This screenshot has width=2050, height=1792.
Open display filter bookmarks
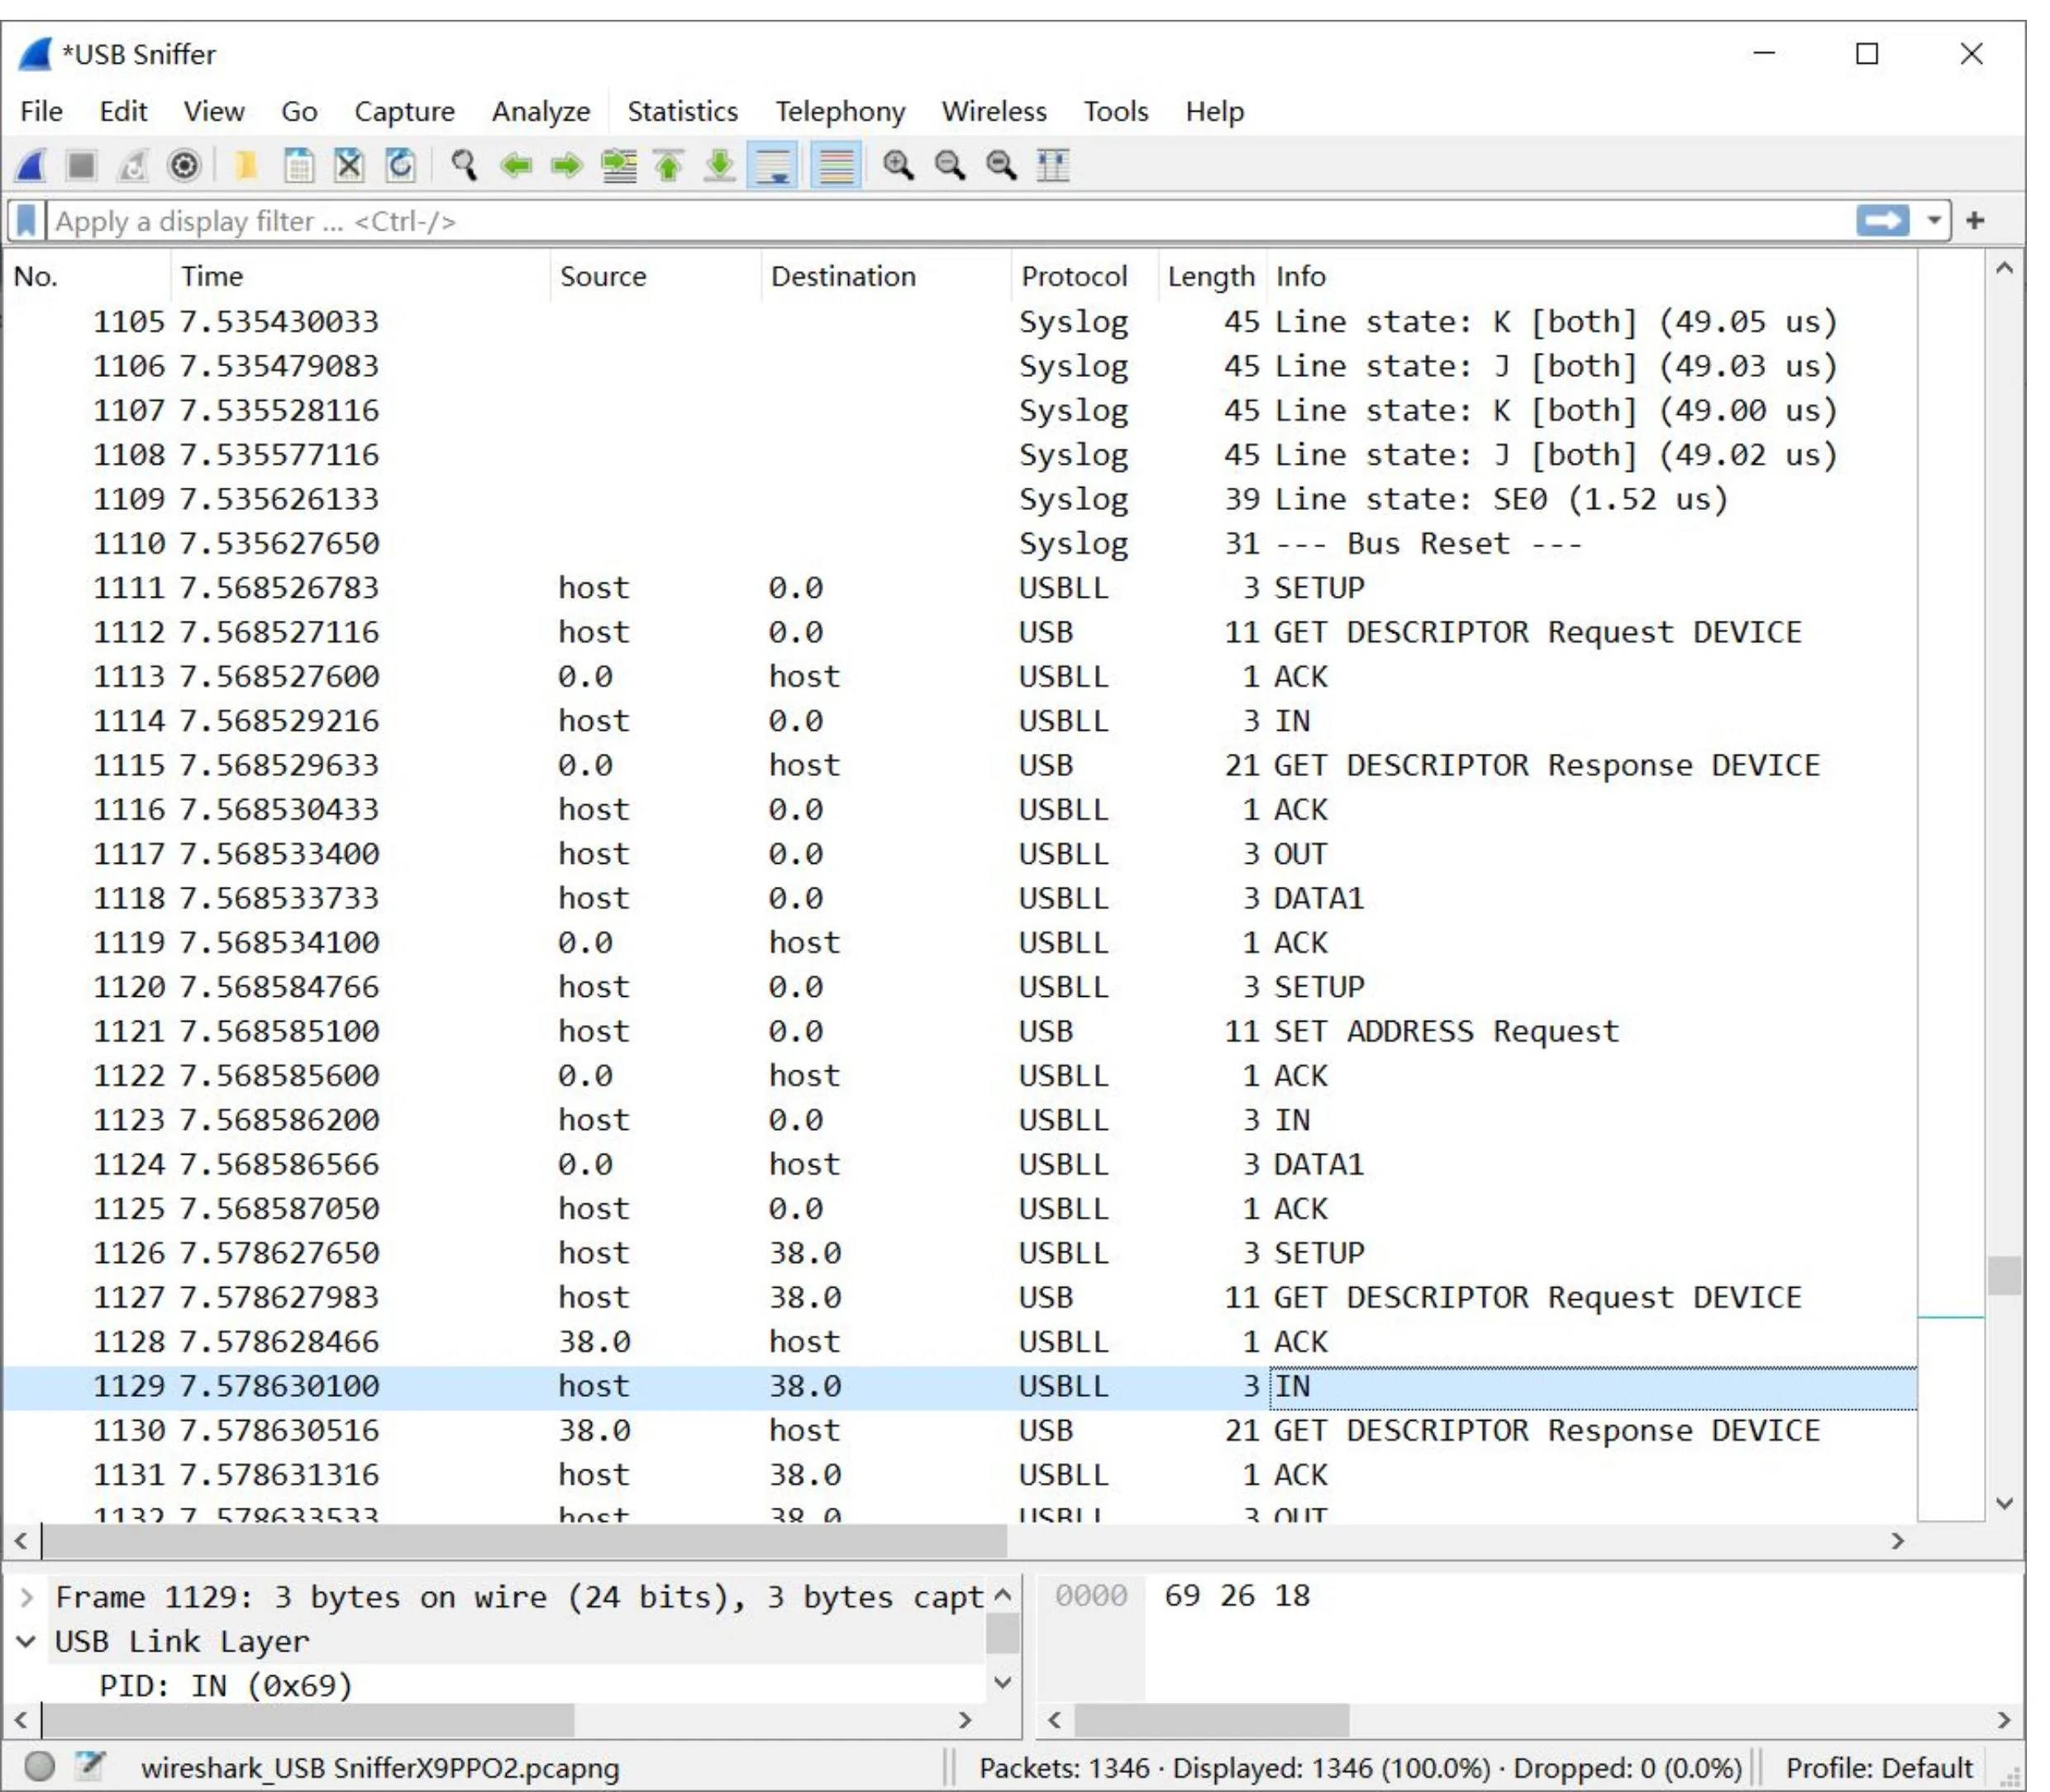click(27, 220)
